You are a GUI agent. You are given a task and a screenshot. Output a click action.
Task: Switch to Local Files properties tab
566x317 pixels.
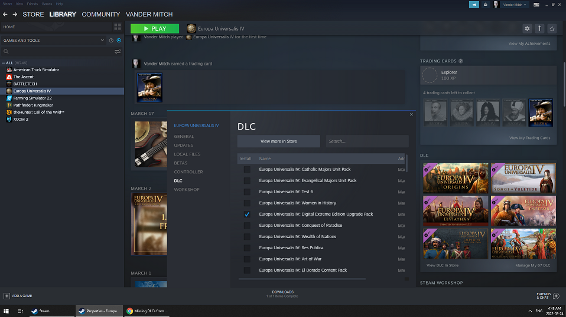coord(187,154)
